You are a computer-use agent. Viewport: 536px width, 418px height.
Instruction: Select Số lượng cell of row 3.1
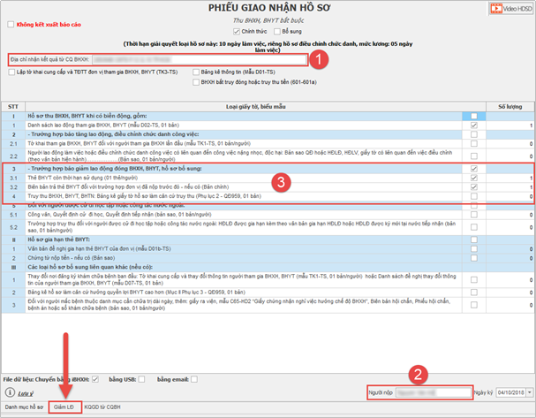510,178
